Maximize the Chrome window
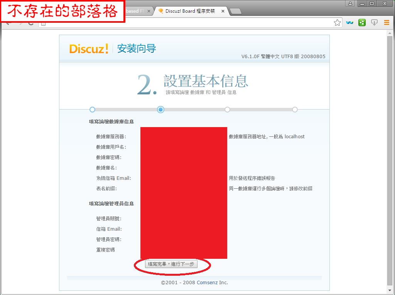Viewport: 395px width, 295px height. point(372,3)
